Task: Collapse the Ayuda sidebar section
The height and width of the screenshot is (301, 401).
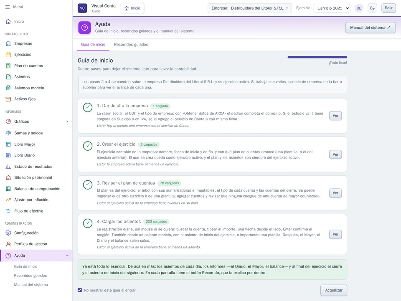Action: (67, 255)
